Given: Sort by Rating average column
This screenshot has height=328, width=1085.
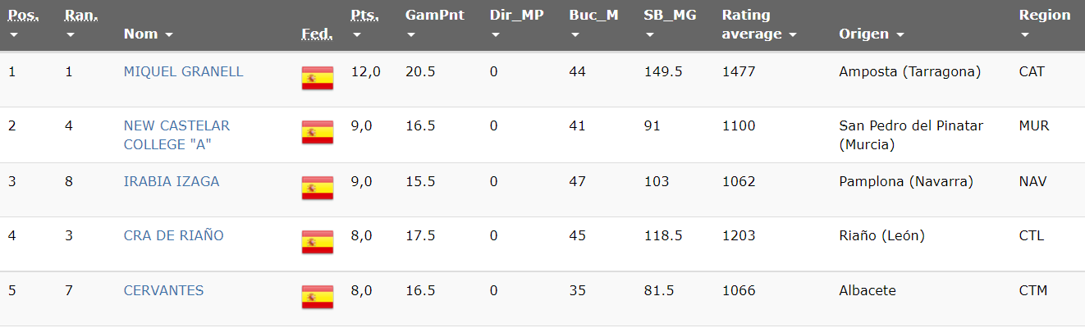Looking at the screenshot, I should (759, 25).
